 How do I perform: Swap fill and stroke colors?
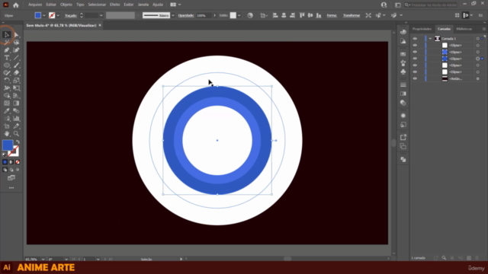tap(18, 142)
